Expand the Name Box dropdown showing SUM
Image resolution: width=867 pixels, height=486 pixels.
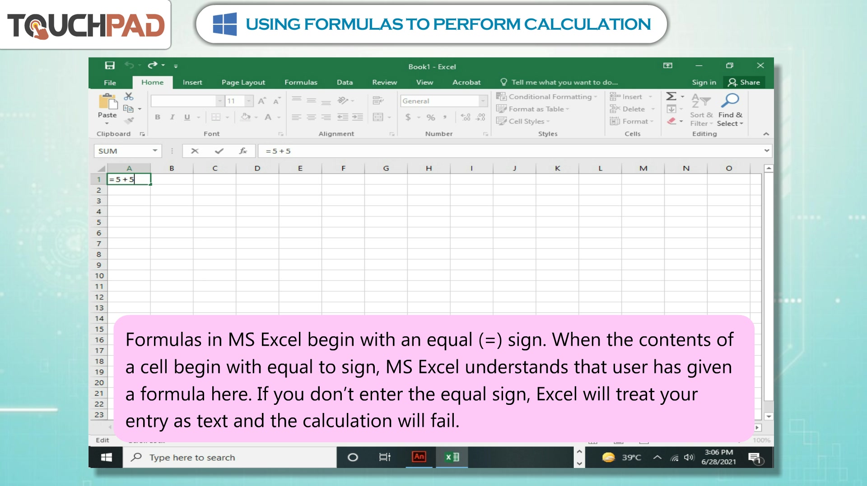(x=155, y=151)
